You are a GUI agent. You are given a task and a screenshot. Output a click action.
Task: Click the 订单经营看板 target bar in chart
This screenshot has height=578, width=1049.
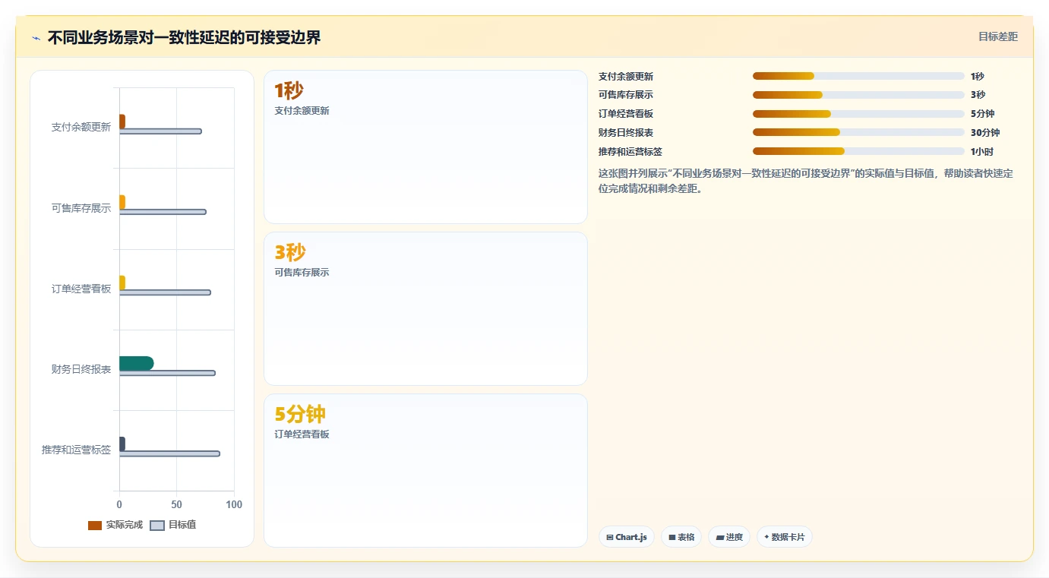click(x=165, y=292)
